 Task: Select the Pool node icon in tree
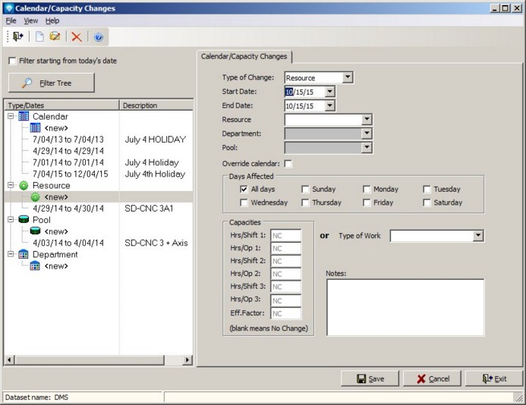[24, 220]
